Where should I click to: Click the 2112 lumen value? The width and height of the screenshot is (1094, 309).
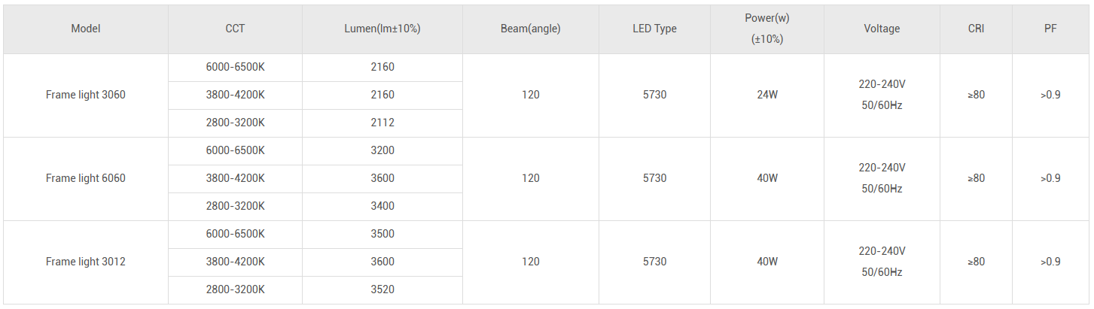[382, 123]
